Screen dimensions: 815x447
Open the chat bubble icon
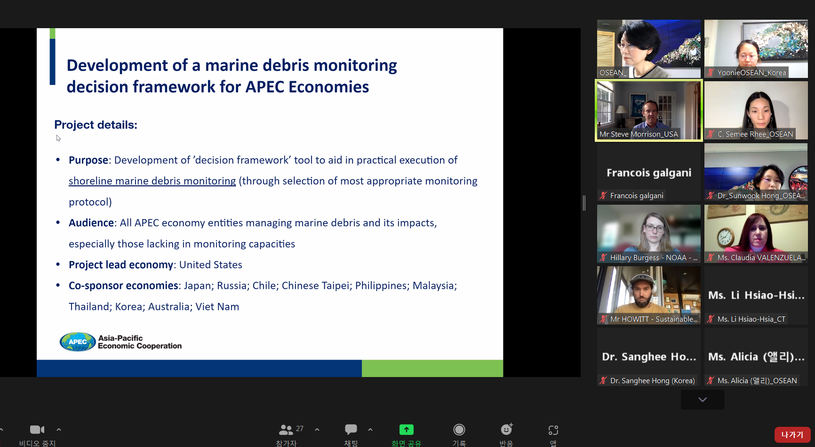coord(351,430)
